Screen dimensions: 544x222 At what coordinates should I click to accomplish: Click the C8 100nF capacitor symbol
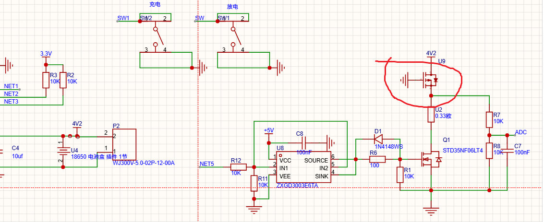click(x=305, y=143)
